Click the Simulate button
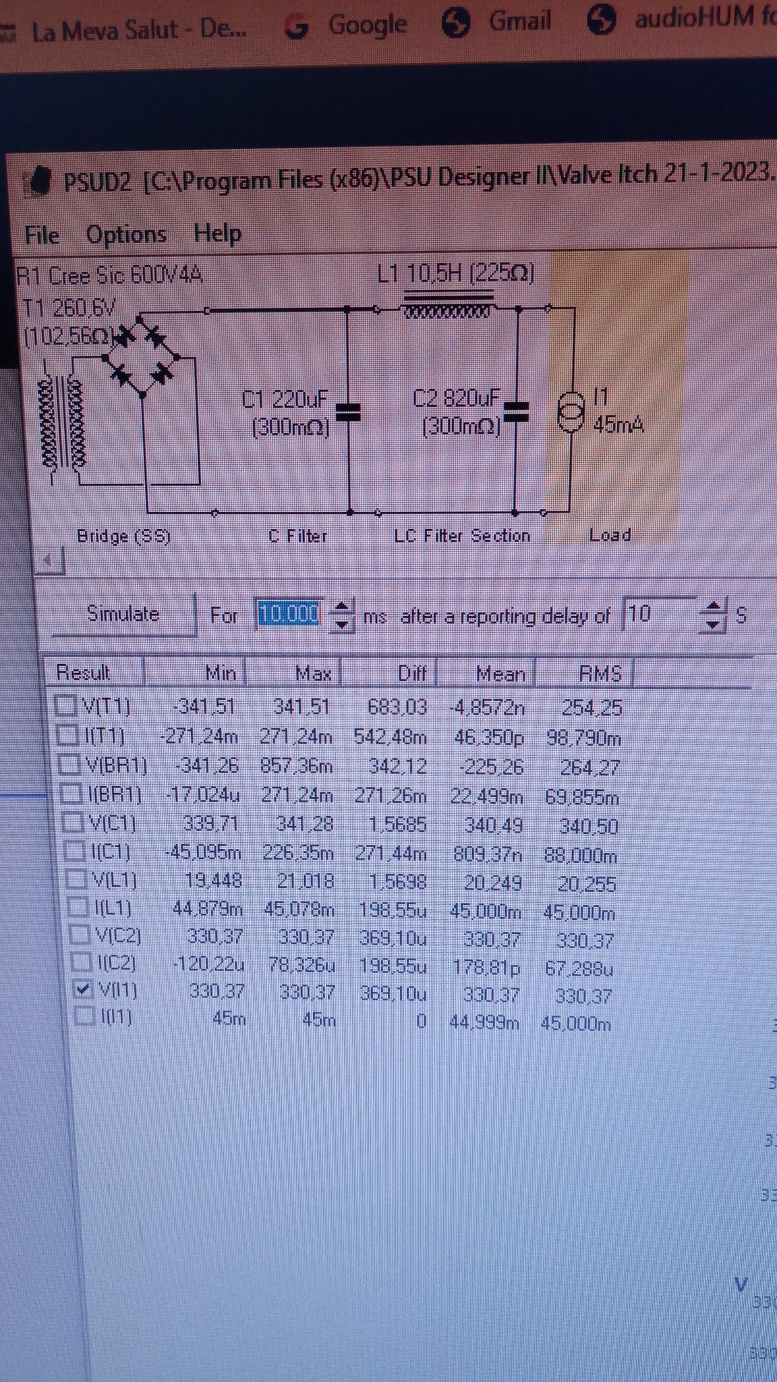The image size is (777, 1382). point(123,613)
